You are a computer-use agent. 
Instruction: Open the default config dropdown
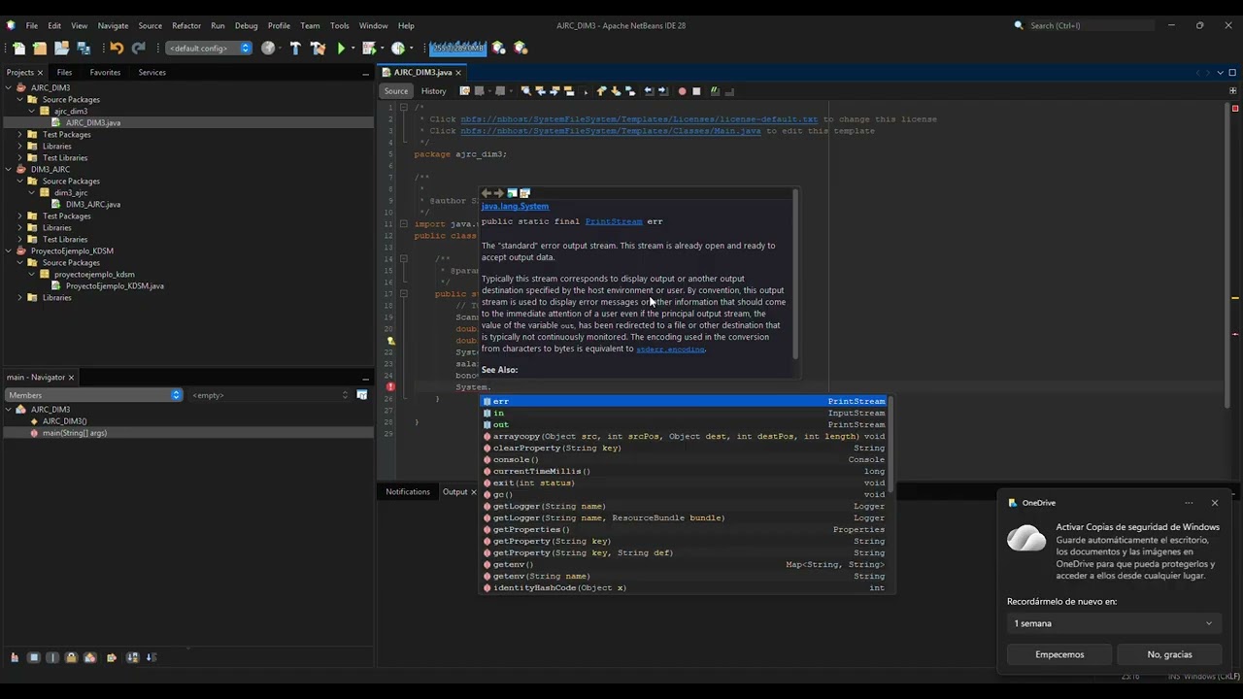[x=209, y=48]
